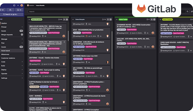
Task: Click the green Statut:Testée label
Action: [123, 20]
